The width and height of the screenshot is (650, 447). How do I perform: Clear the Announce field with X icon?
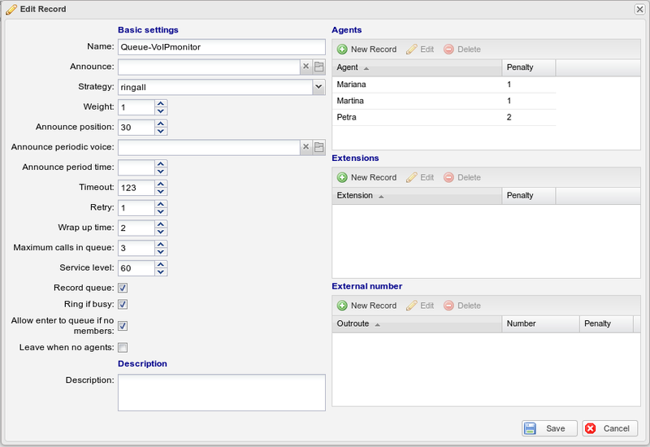tap(306, 67)
